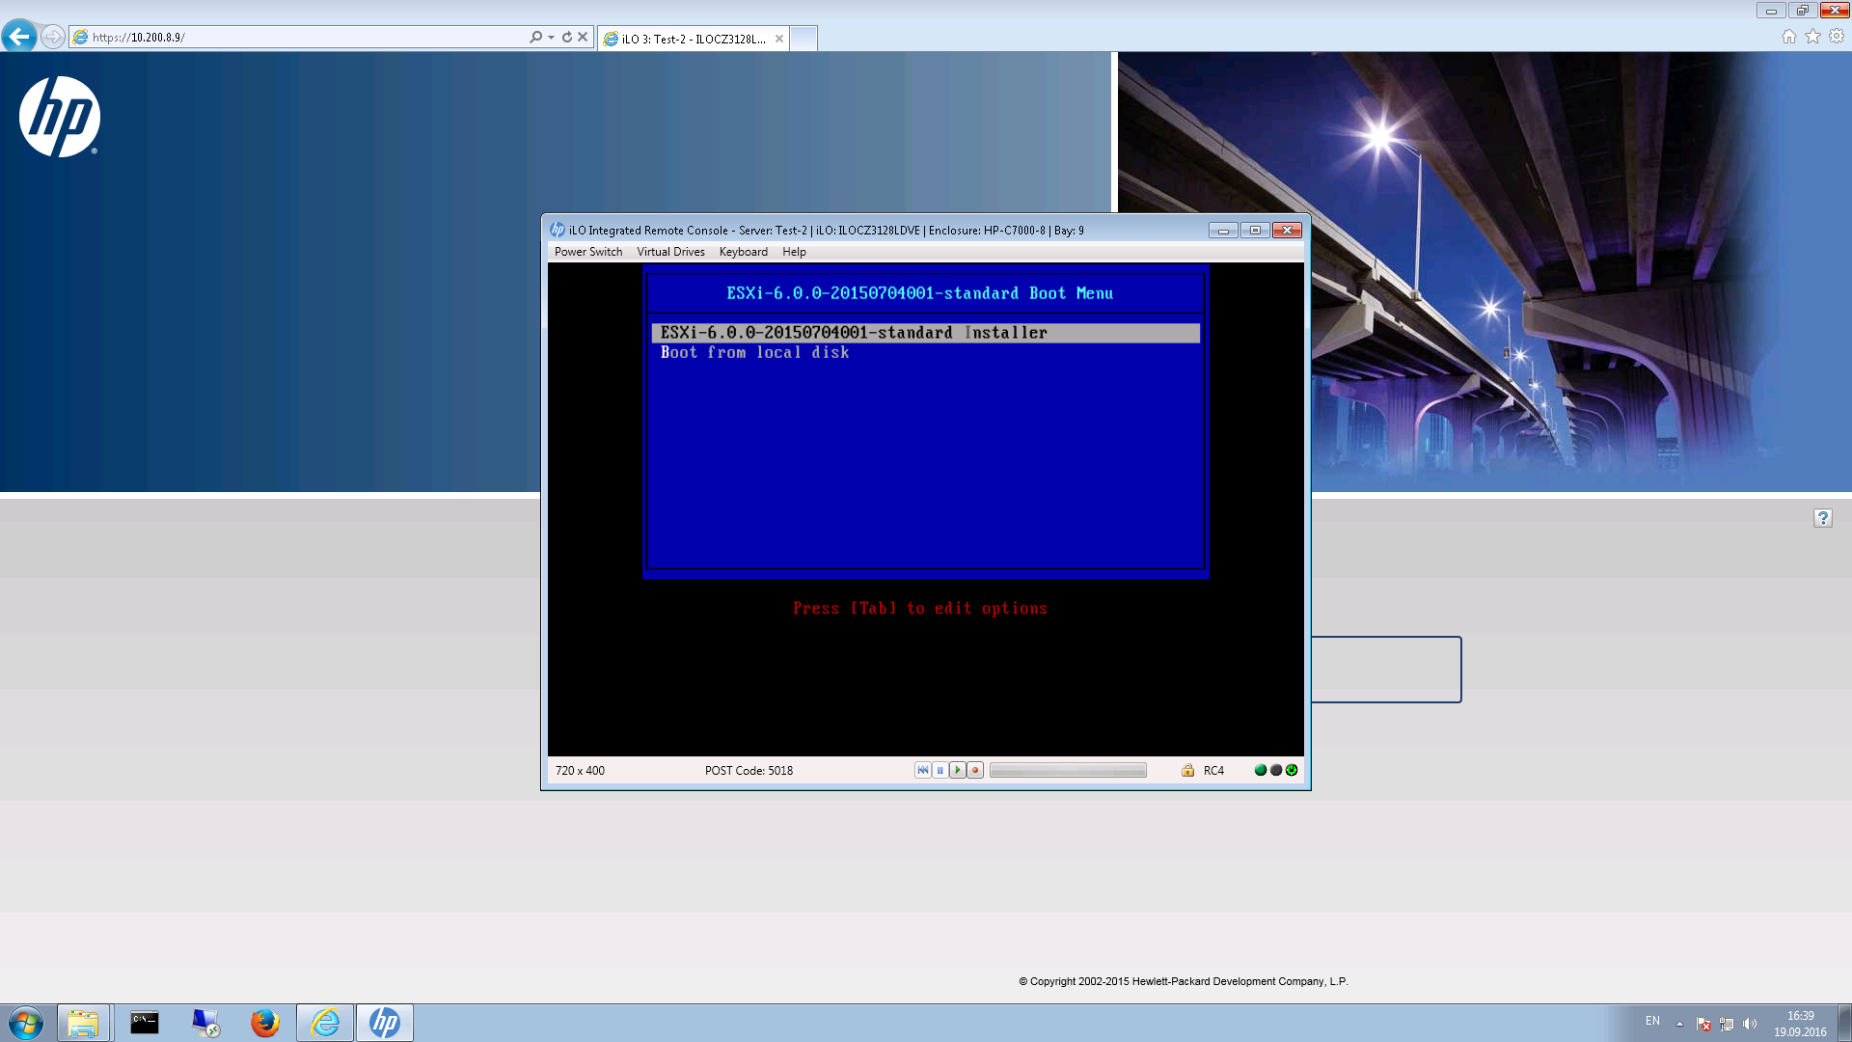Click the green power status icon

(x=1292, y=770)
